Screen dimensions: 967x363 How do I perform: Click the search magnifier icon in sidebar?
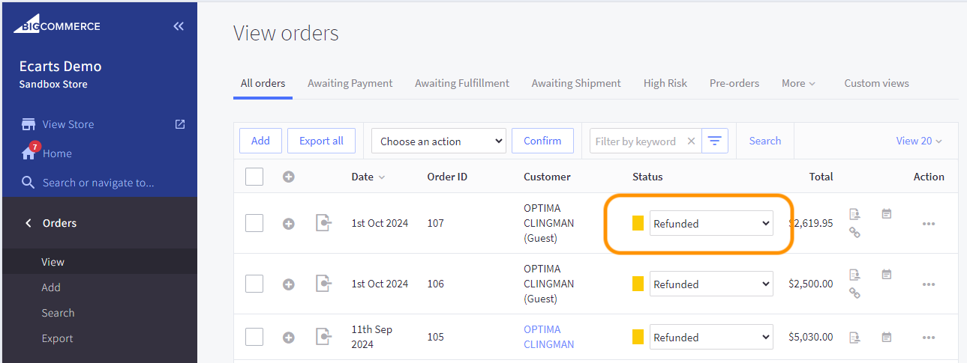coord(29,183)
